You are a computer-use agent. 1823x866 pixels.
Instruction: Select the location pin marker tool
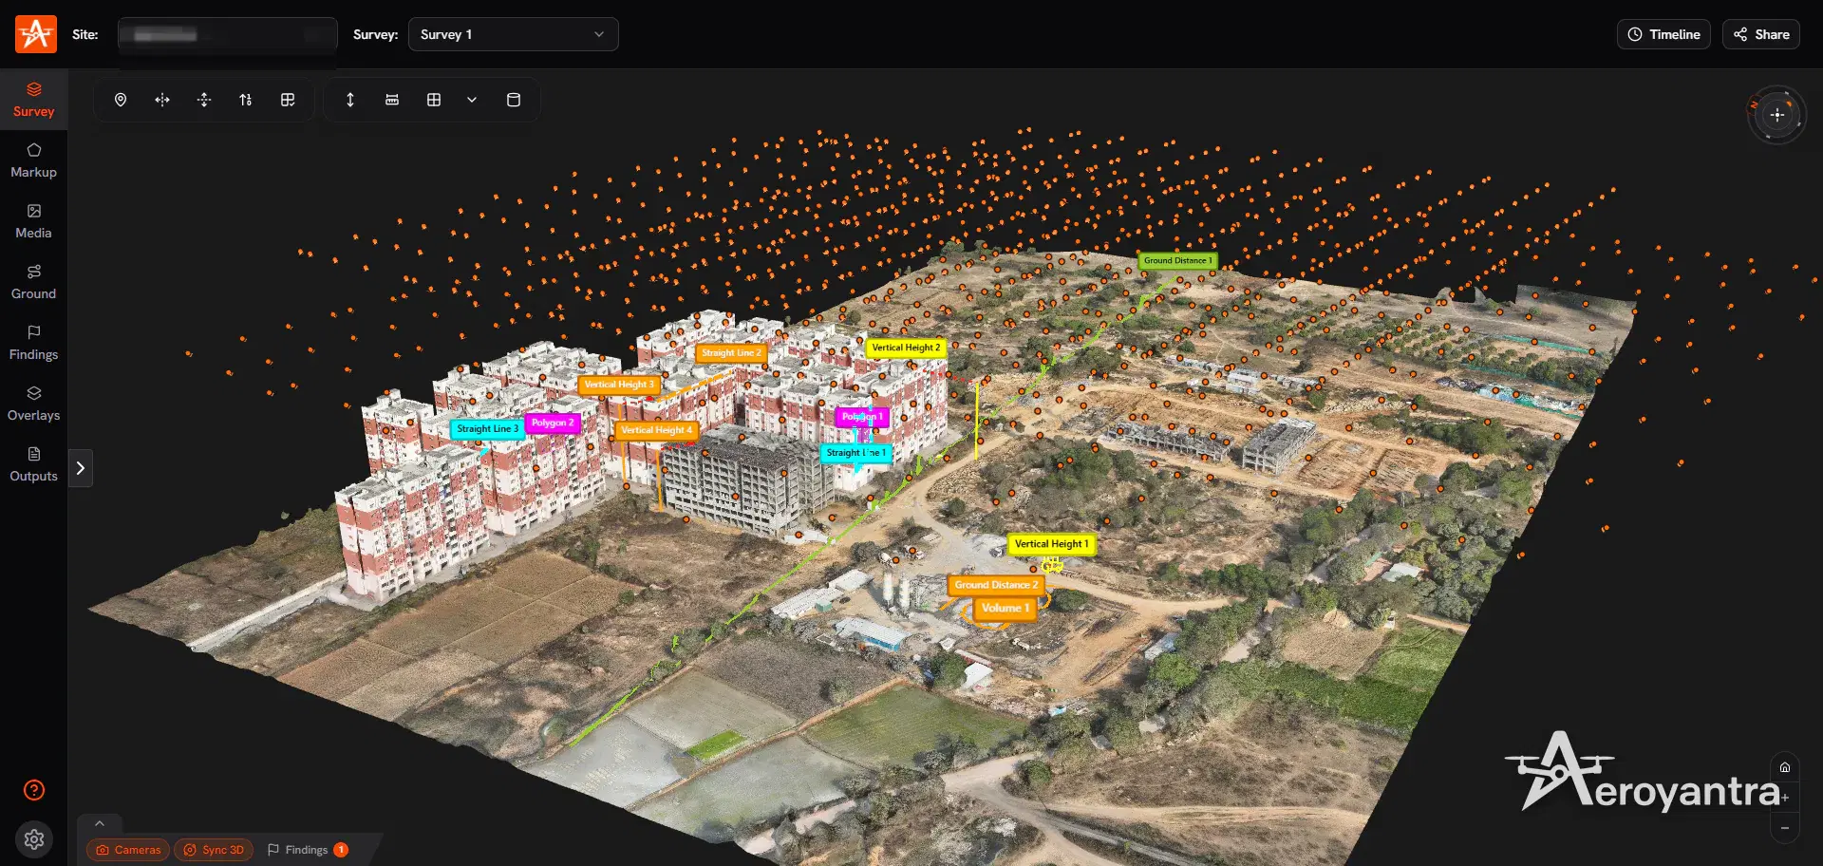(121, 100)
